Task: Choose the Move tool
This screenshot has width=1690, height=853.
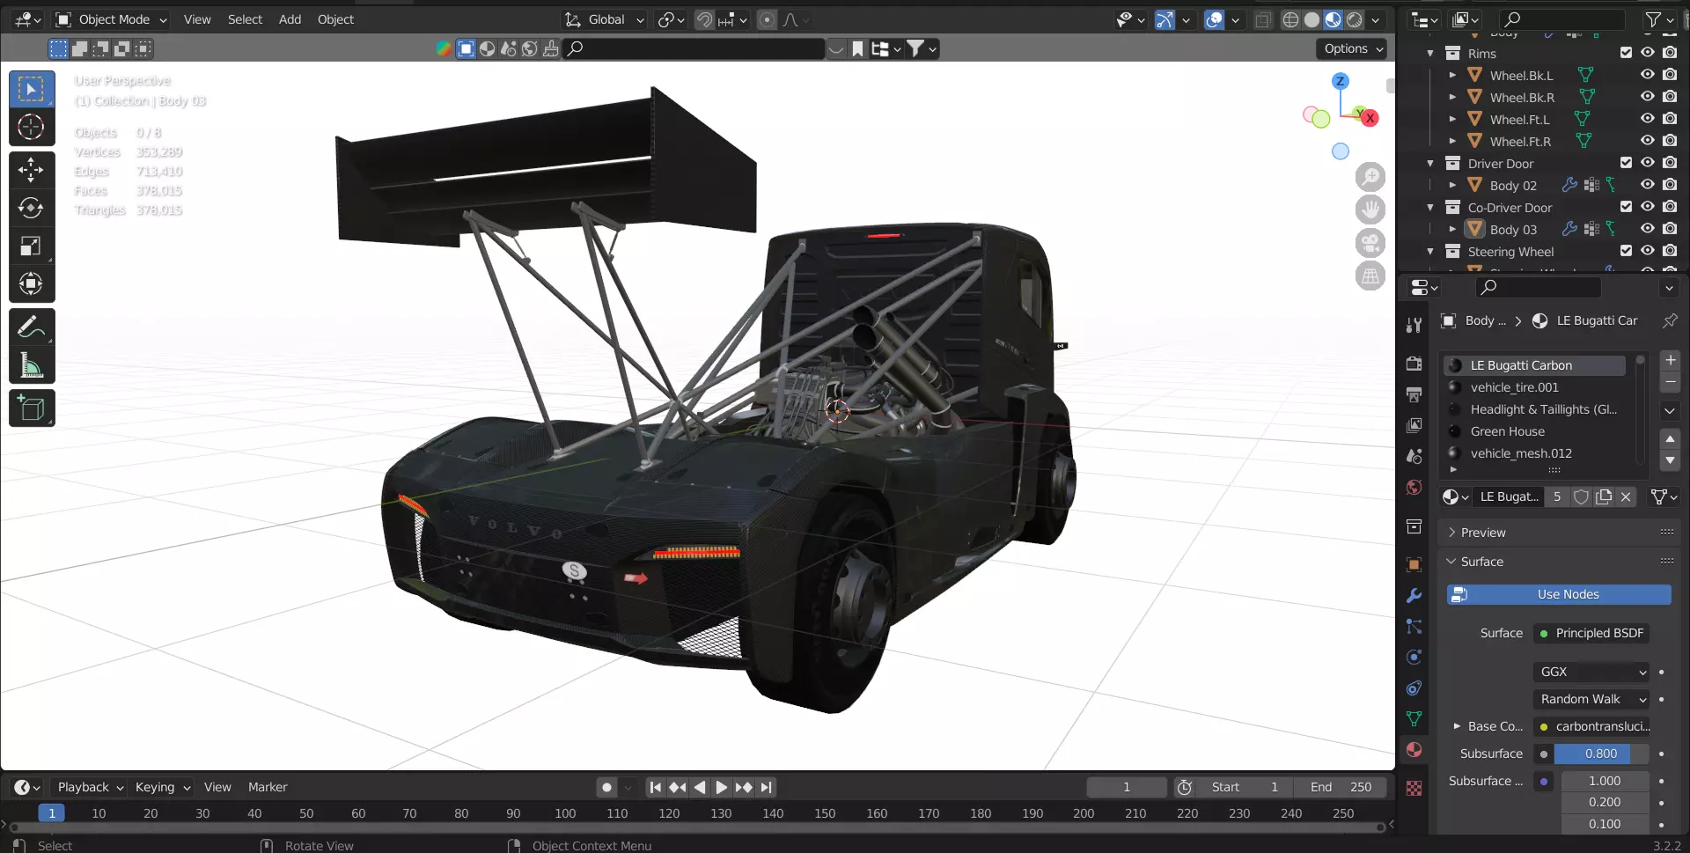Action: pyautogui.click(x=32, y=169)
